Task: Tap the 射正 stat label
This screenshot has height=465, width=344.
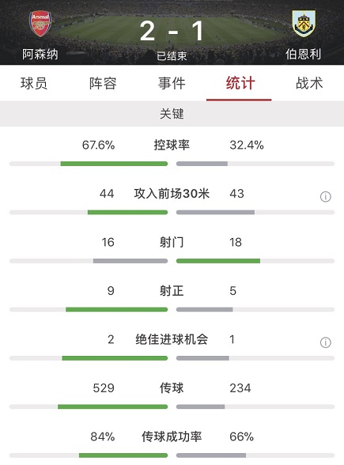Action: coord(172,291)
